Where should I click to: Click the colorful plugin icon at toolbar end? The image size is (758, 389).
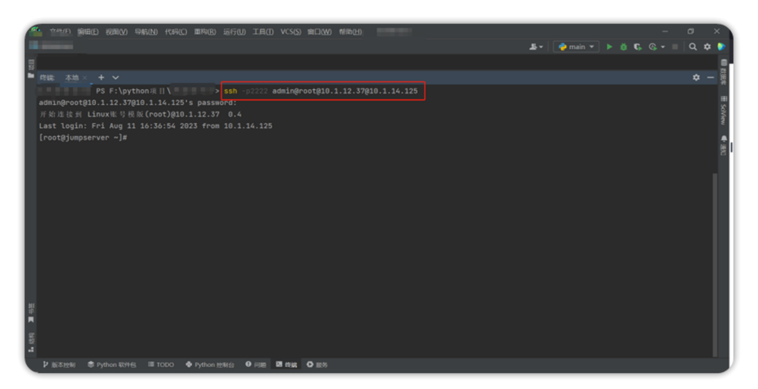[721, 47]
